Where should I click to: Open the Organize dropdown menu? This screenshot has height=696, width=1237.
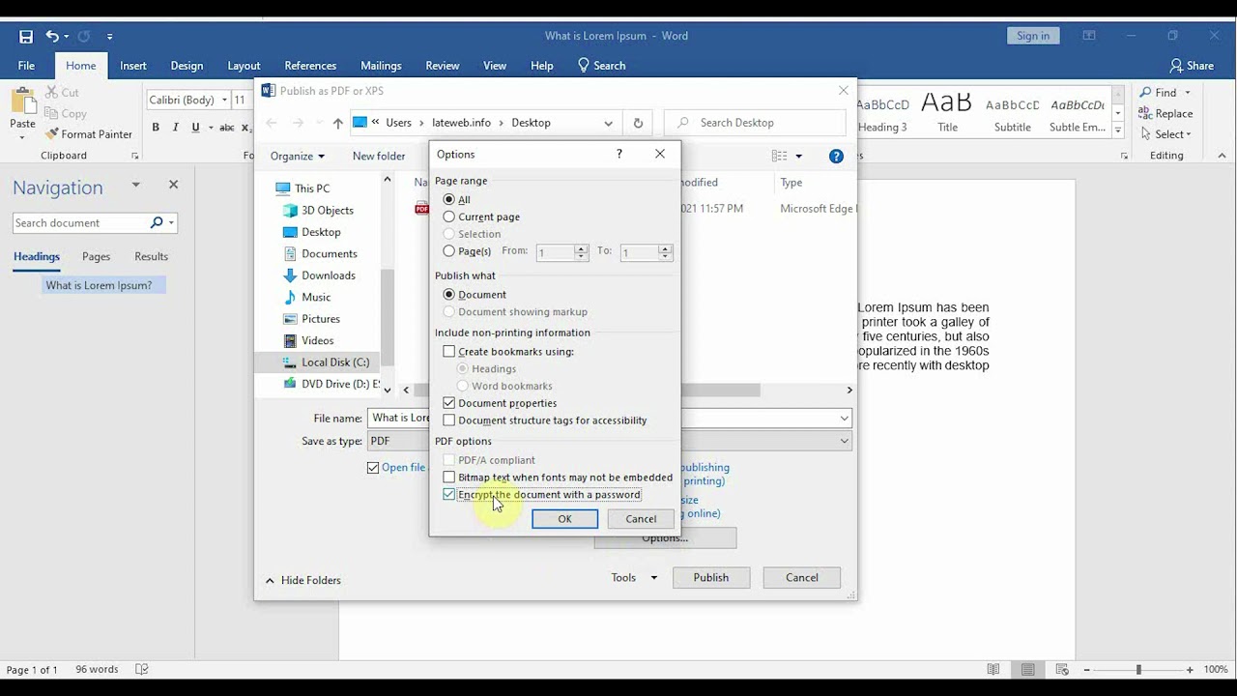click(x=297, y=156)
